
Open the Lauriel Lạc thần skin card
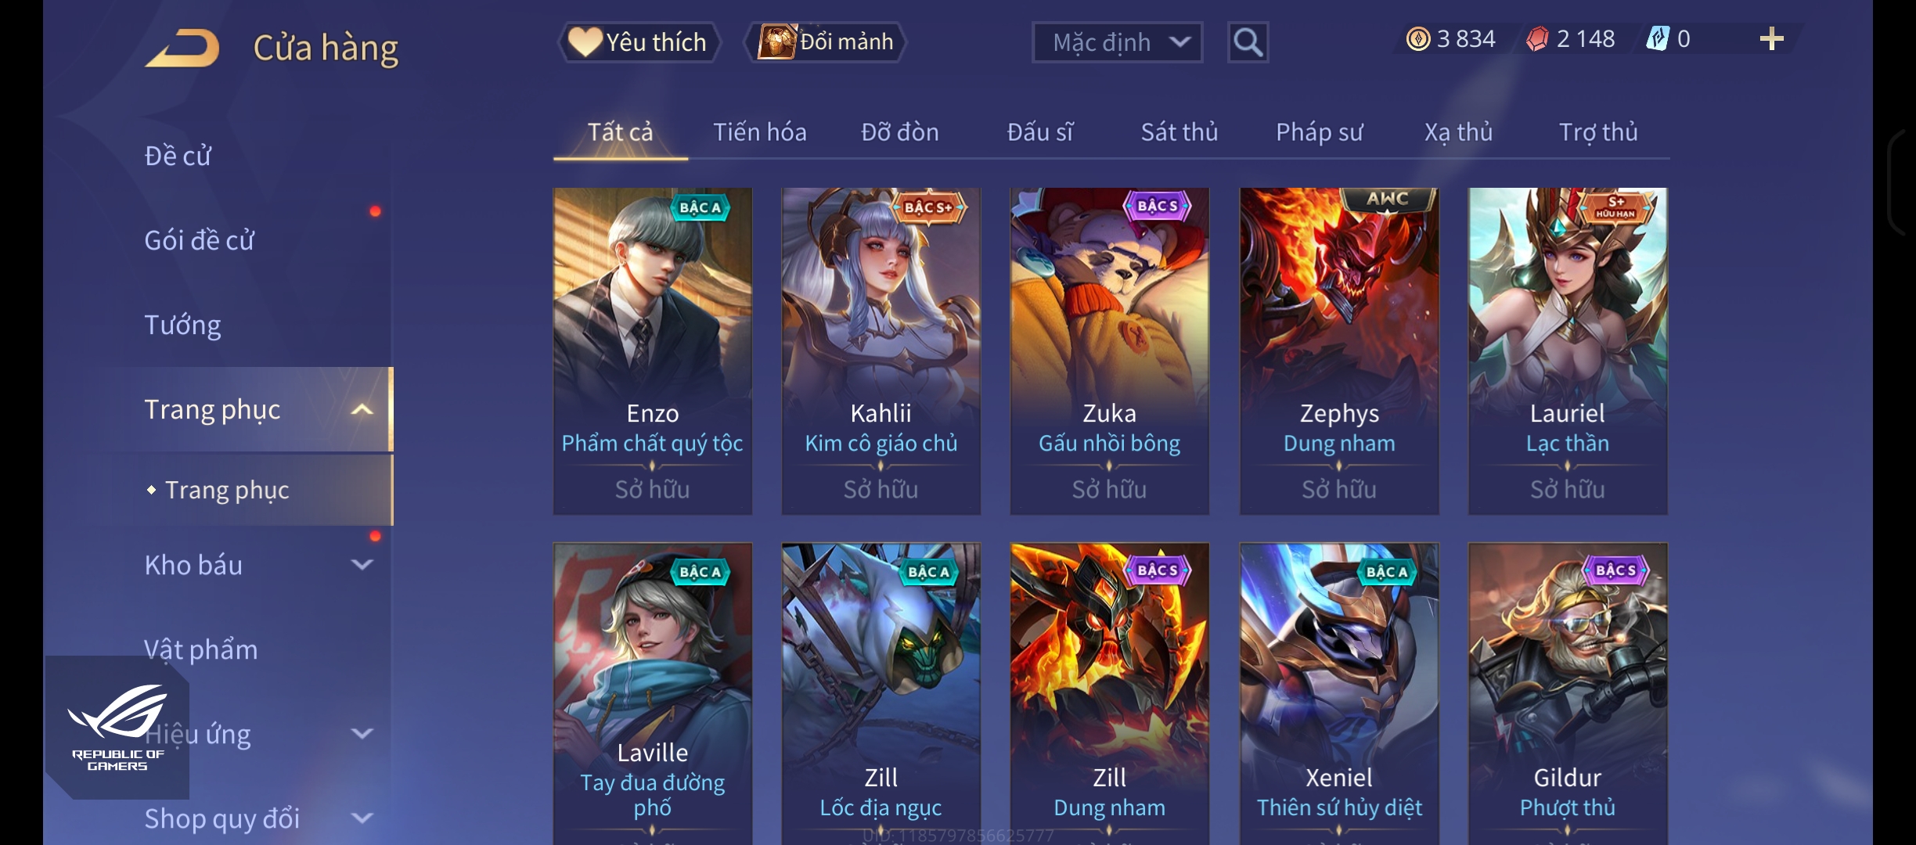point(1568,351)
